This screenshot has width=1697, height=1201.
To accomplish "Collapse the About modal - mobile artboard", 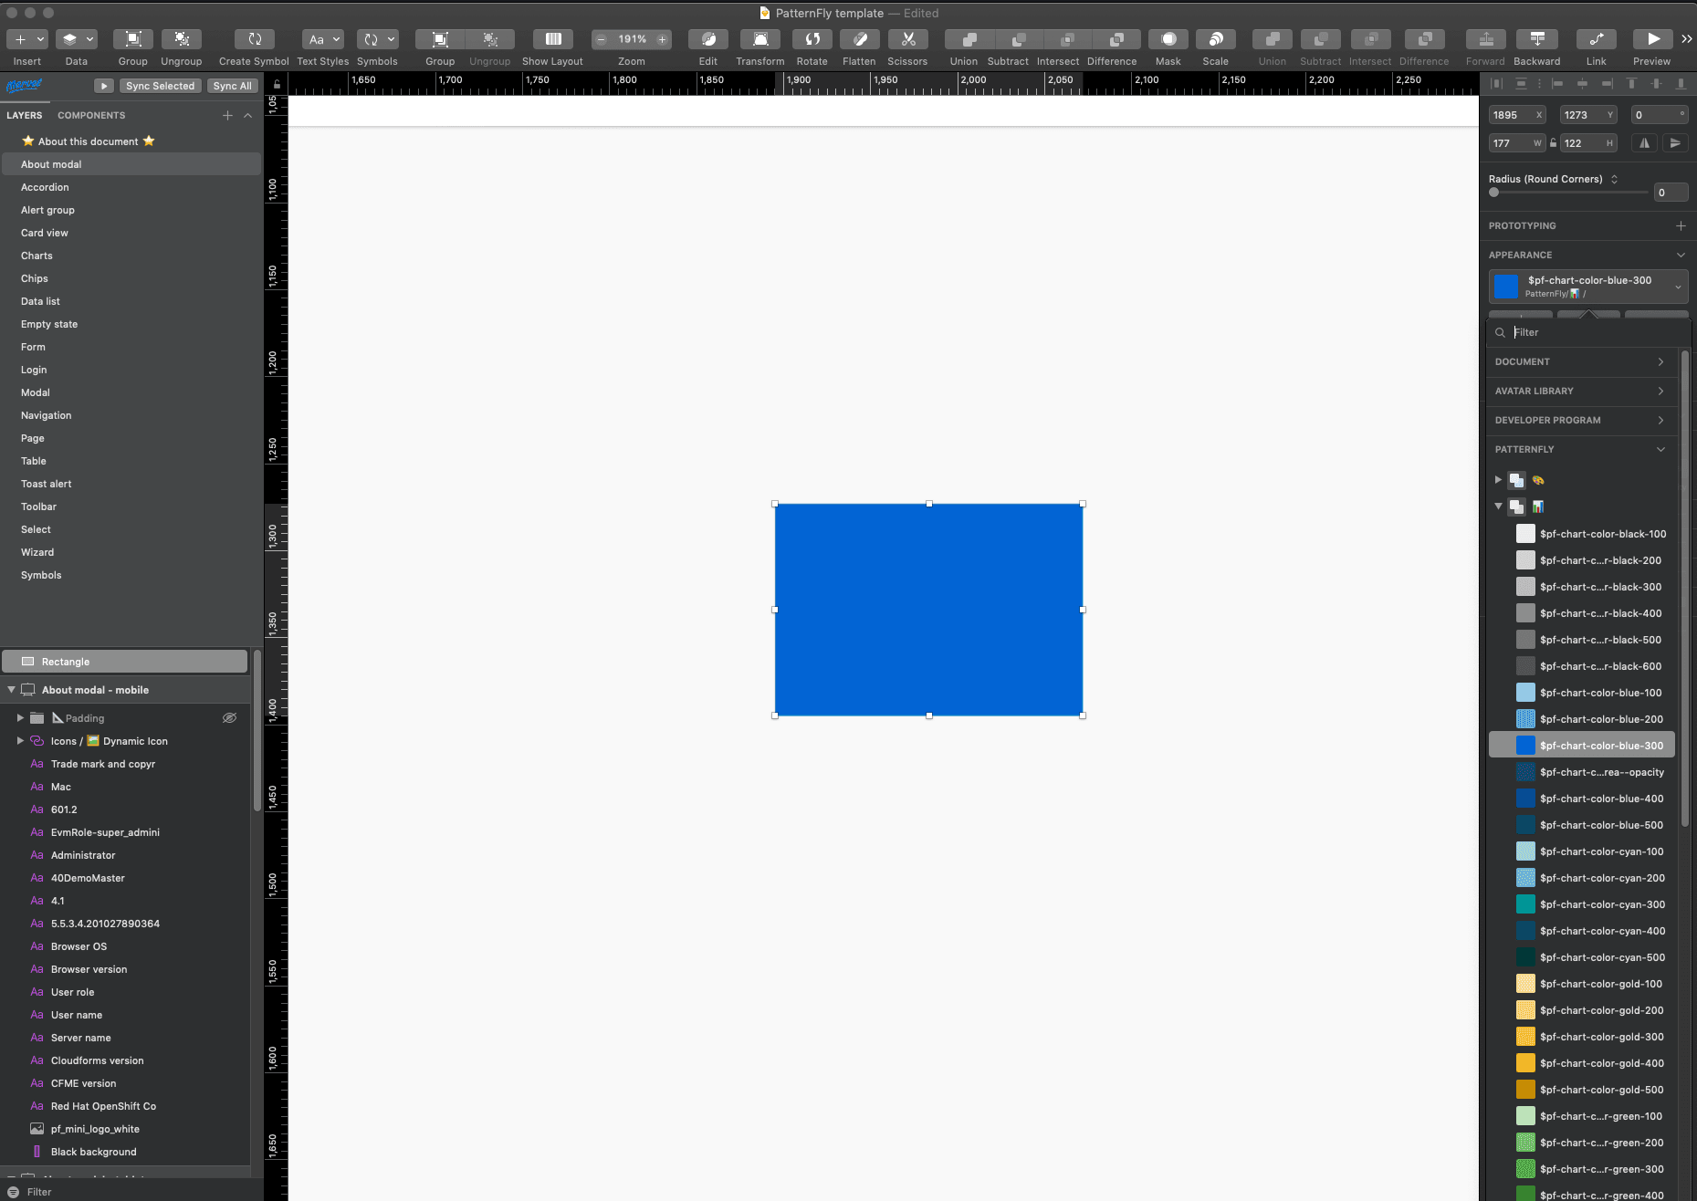I will pos(11,690).
